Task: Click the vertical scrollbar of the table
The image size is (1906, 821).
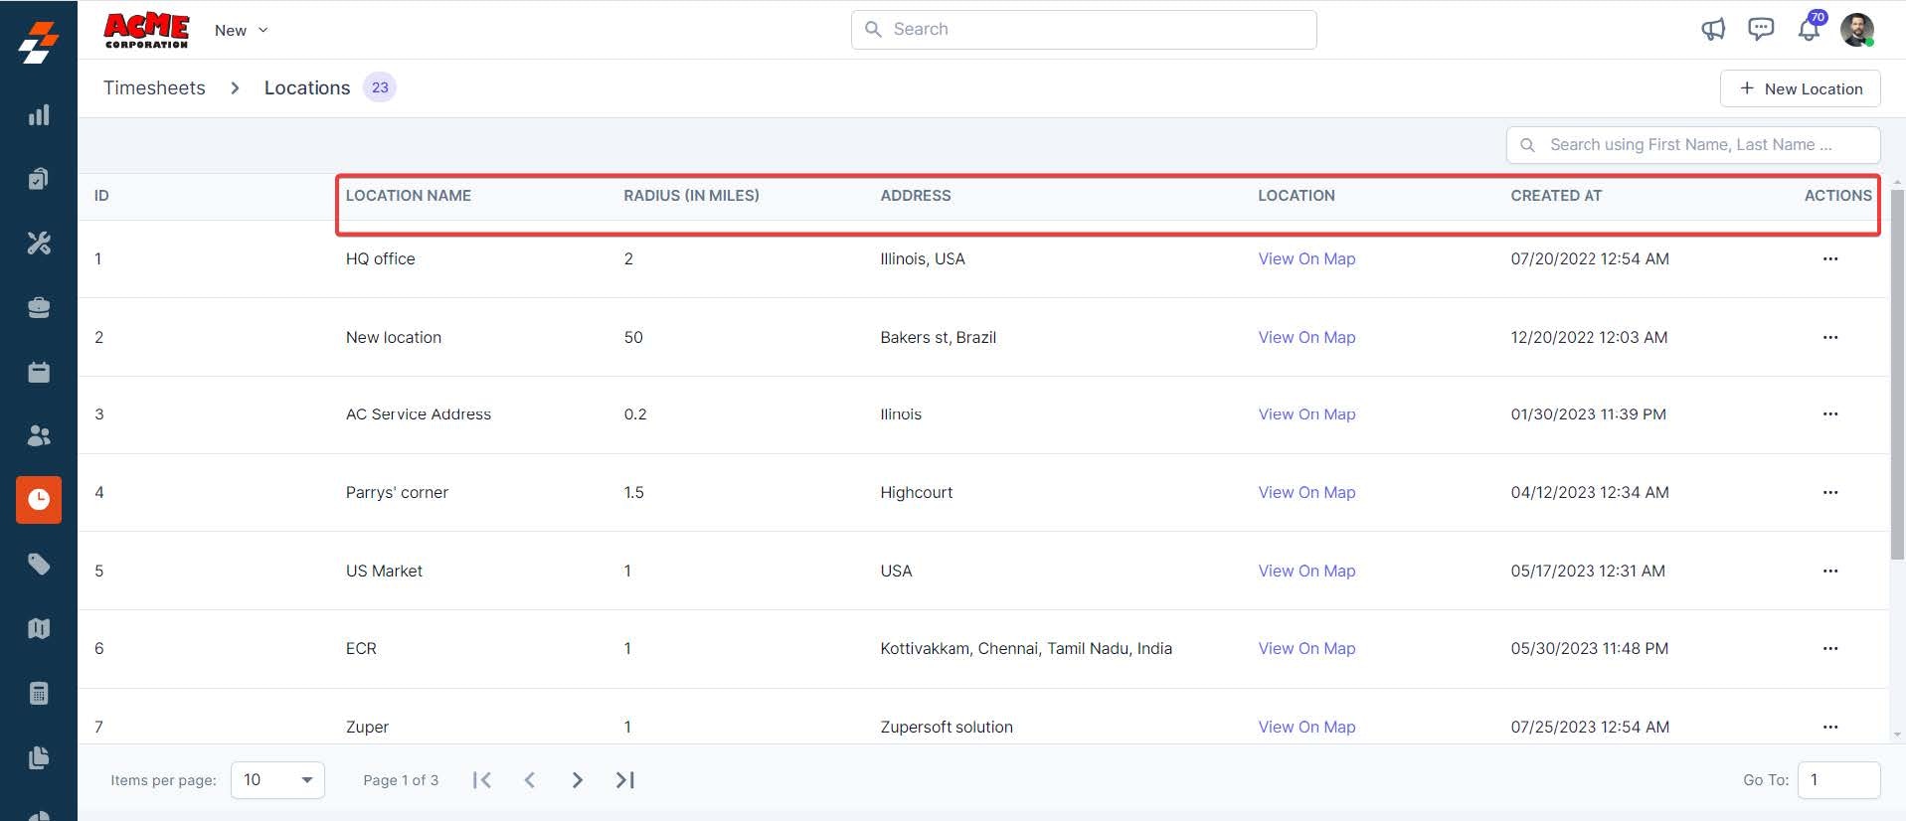Action: coord(1897,375)
